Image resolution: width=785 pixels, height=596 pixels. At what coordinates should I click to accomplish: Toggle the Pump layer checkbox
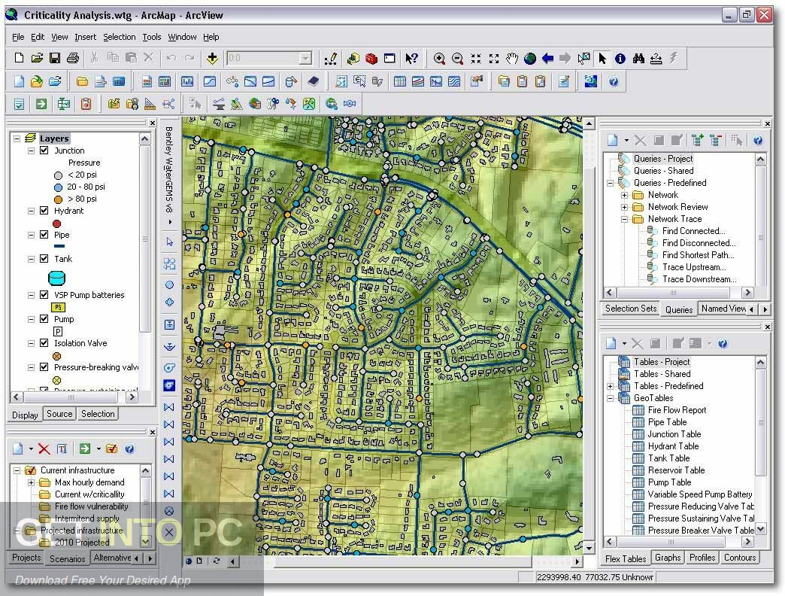pos(44,318)
